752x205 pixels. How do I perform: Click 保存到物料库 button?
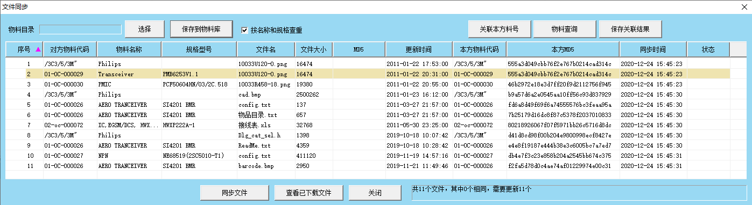point(202,29)
